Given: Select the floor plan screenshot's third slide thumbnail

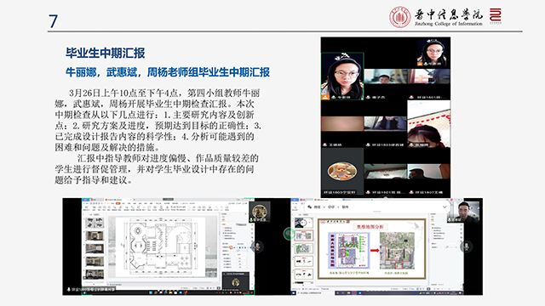Looking at the screenshot, I should [95, 249].
